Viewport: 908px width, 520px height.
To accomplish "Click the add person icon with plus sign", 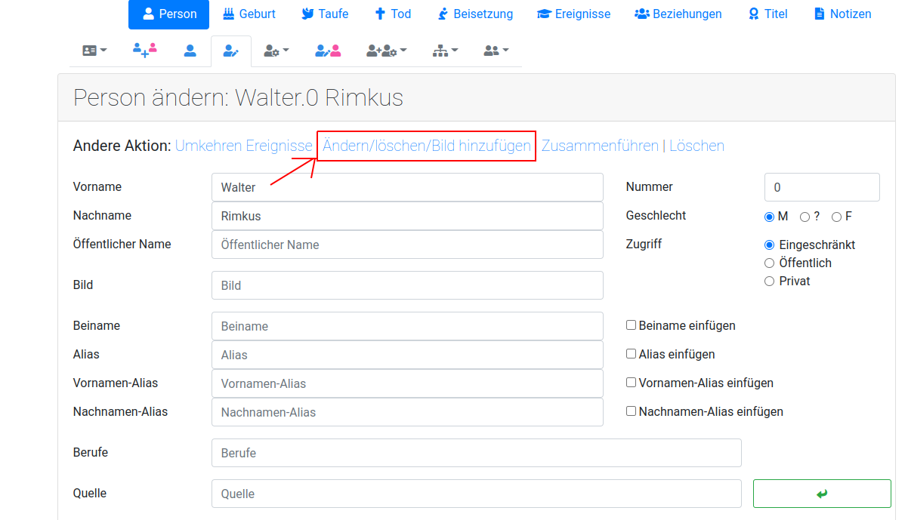I will tap(144, 50).
